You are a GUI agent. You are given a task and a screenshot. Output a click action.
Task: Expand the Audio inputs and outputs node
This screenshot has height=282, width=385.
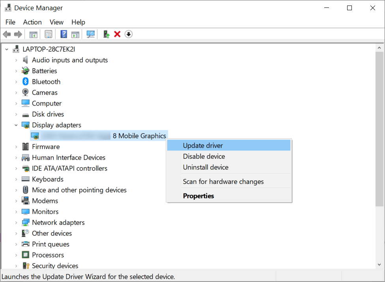16,60
